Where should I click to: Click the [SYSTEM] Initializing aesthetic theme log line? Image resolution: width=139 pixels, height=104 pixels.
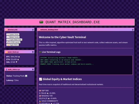point(60,58)
